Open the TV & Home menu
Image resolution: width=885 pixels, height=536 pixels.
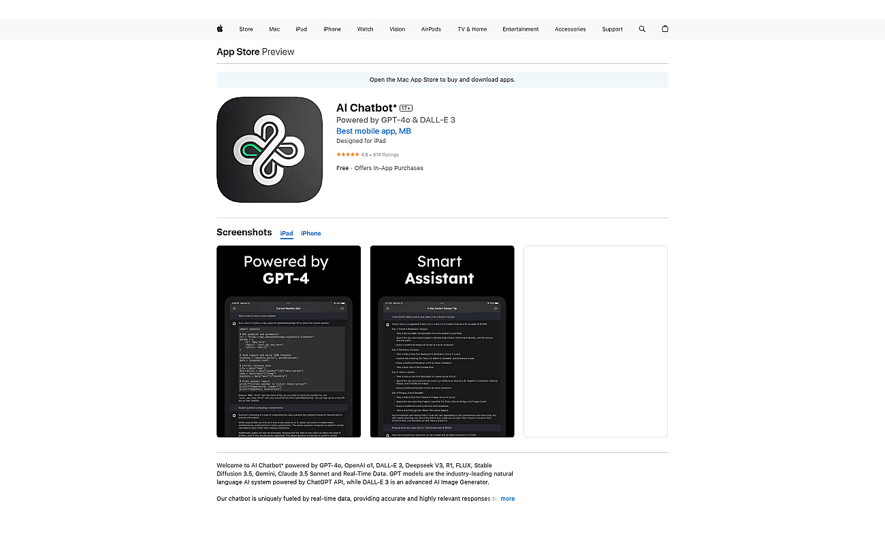coord(472,29)
